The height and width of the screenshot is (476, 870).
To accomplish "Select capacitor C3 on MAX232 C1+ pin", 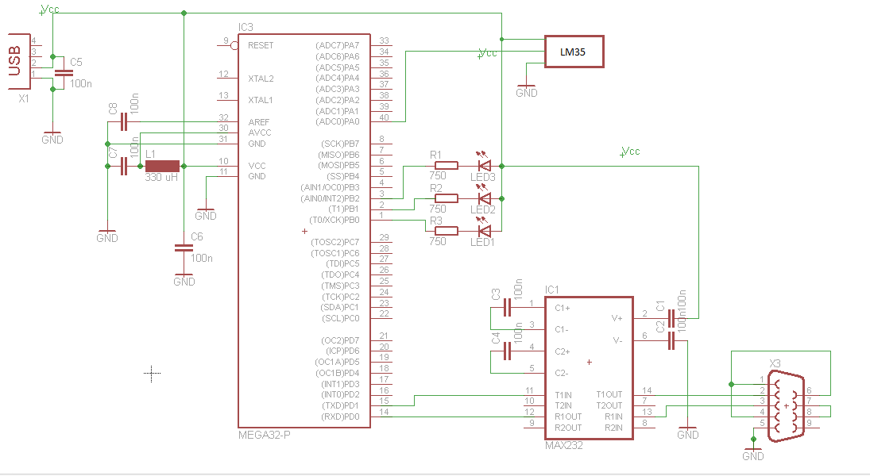I will (507, 307).
